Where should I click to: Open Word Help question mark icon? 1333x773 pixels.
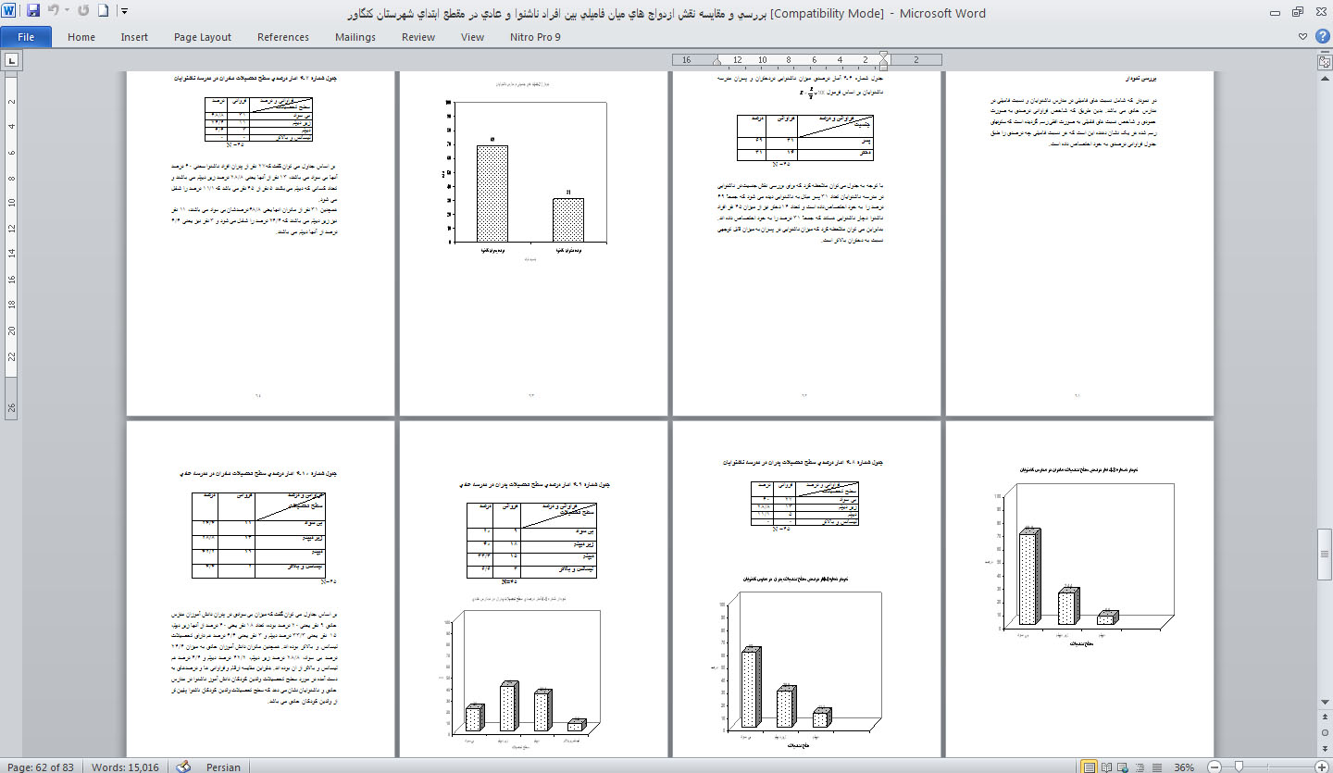click(1322, 36)
